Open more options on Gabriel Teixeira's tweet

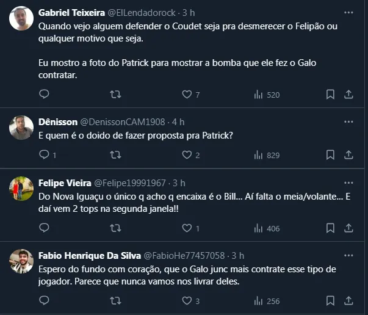pos(348,13)
